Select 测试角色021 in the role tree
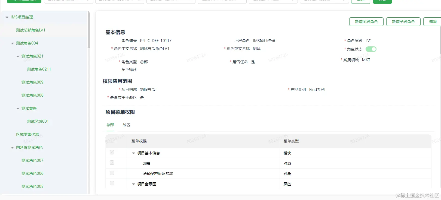Screen dimensions: 441x200 (x=32, y=56)
